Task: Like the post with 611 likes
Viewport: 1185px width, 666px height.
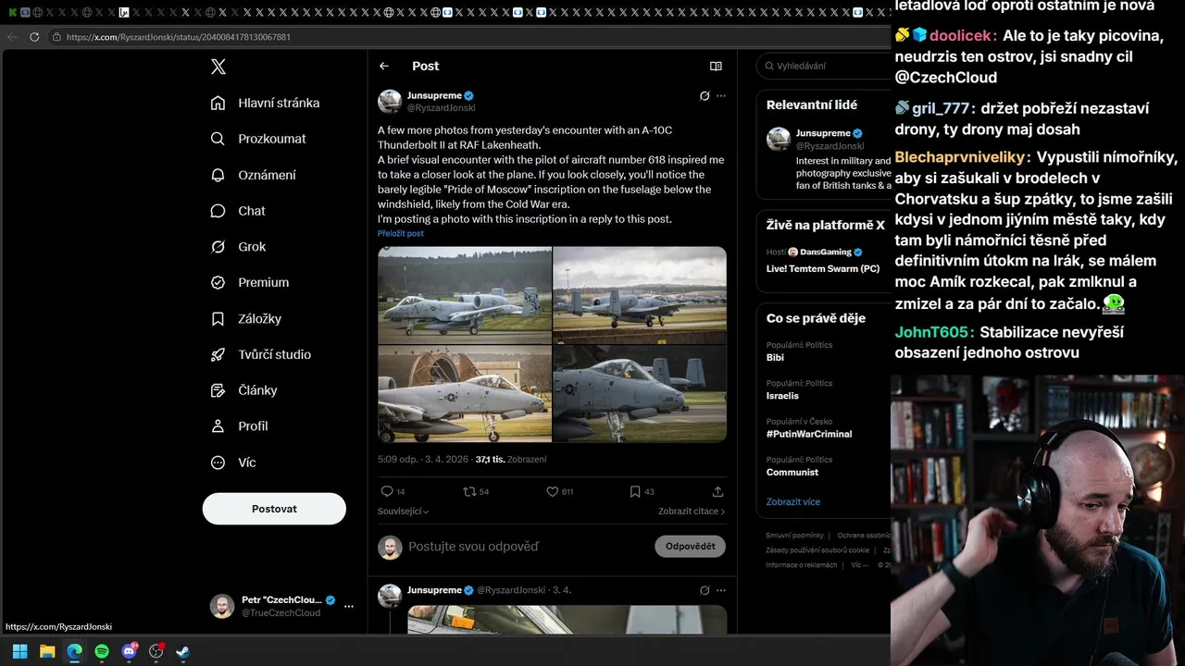Action: pyautogui.click(x=552, y=491)
